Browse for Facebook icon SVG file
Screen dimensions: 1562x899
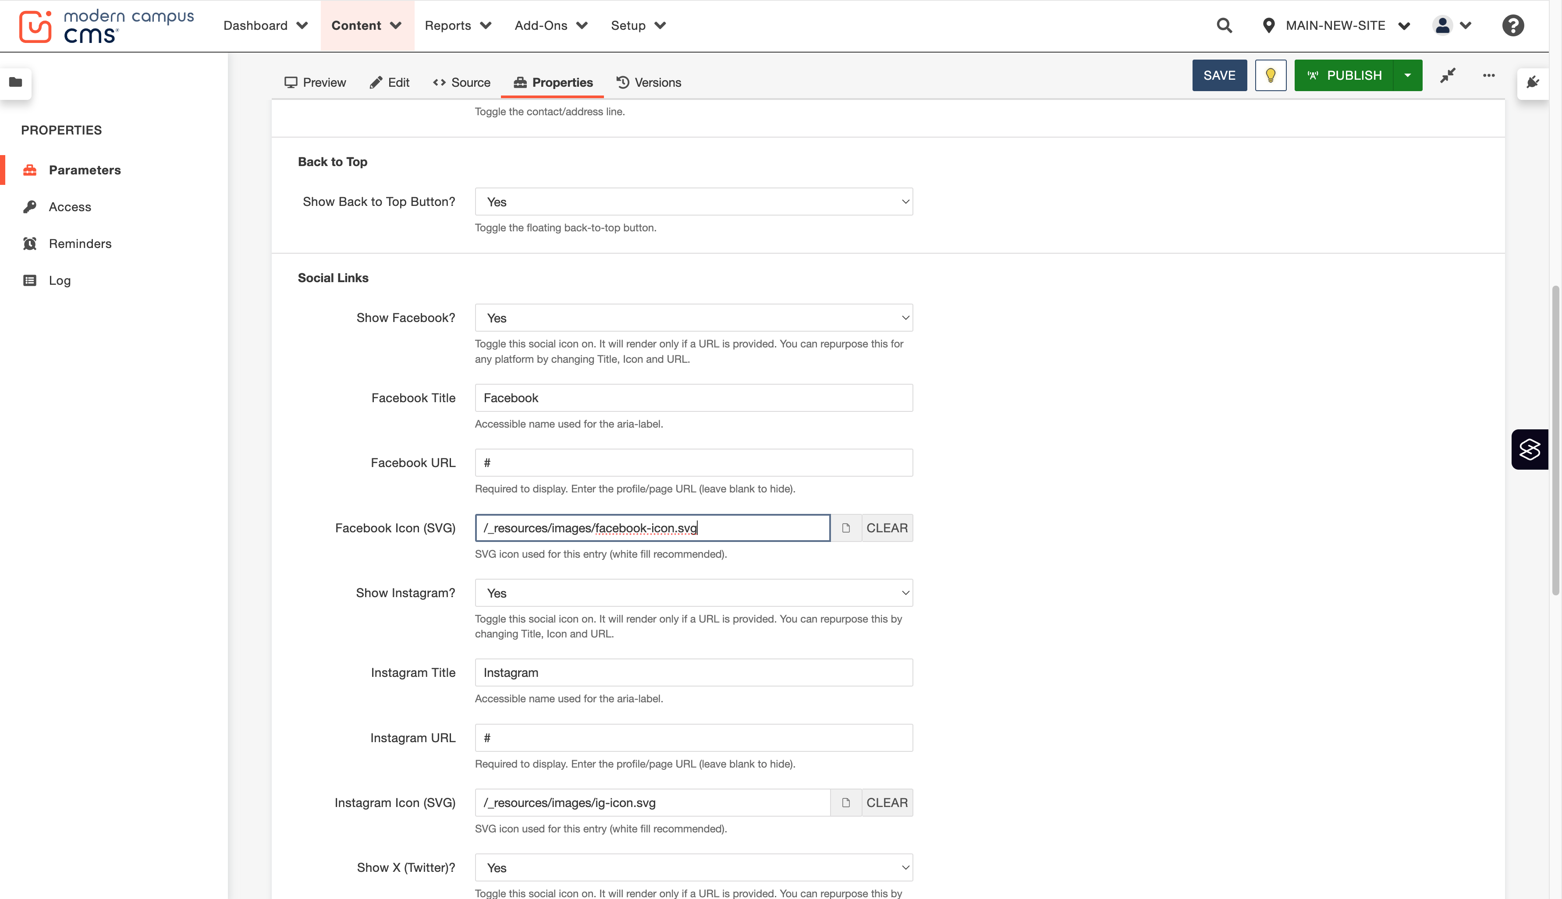coord(845,528)
